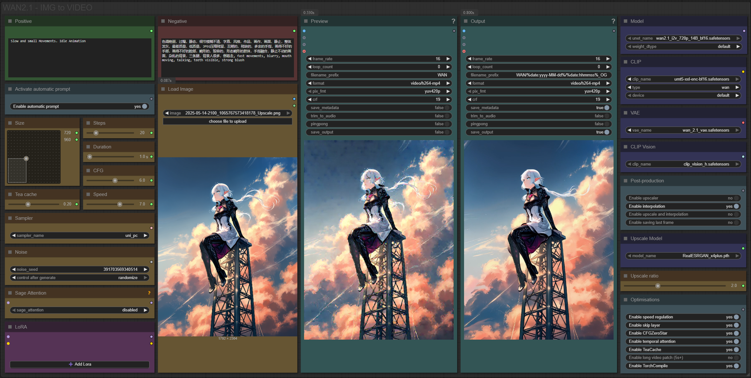The width and height of the screenshot is (751, 378).
Task: Click the collapse square on Load Image node
Action: pyautogui.click(x=163, y=89)
